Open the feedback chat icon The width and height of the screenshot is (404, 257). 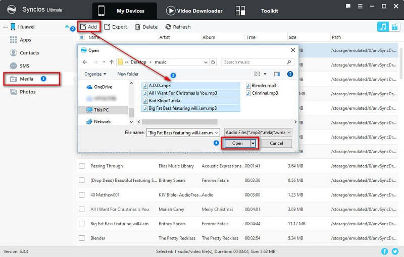[x=348, y=6]
